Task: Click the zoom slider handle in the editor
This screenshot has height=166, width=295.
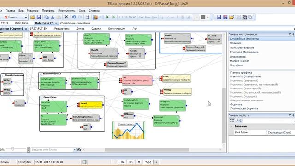Action: click(12, 149)
